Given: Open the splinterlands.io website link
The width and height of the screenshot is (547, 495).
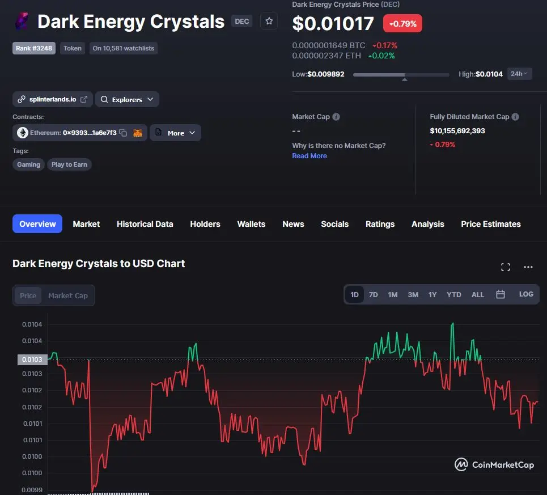Looking at the screenshot, I should tap(53, 99).
